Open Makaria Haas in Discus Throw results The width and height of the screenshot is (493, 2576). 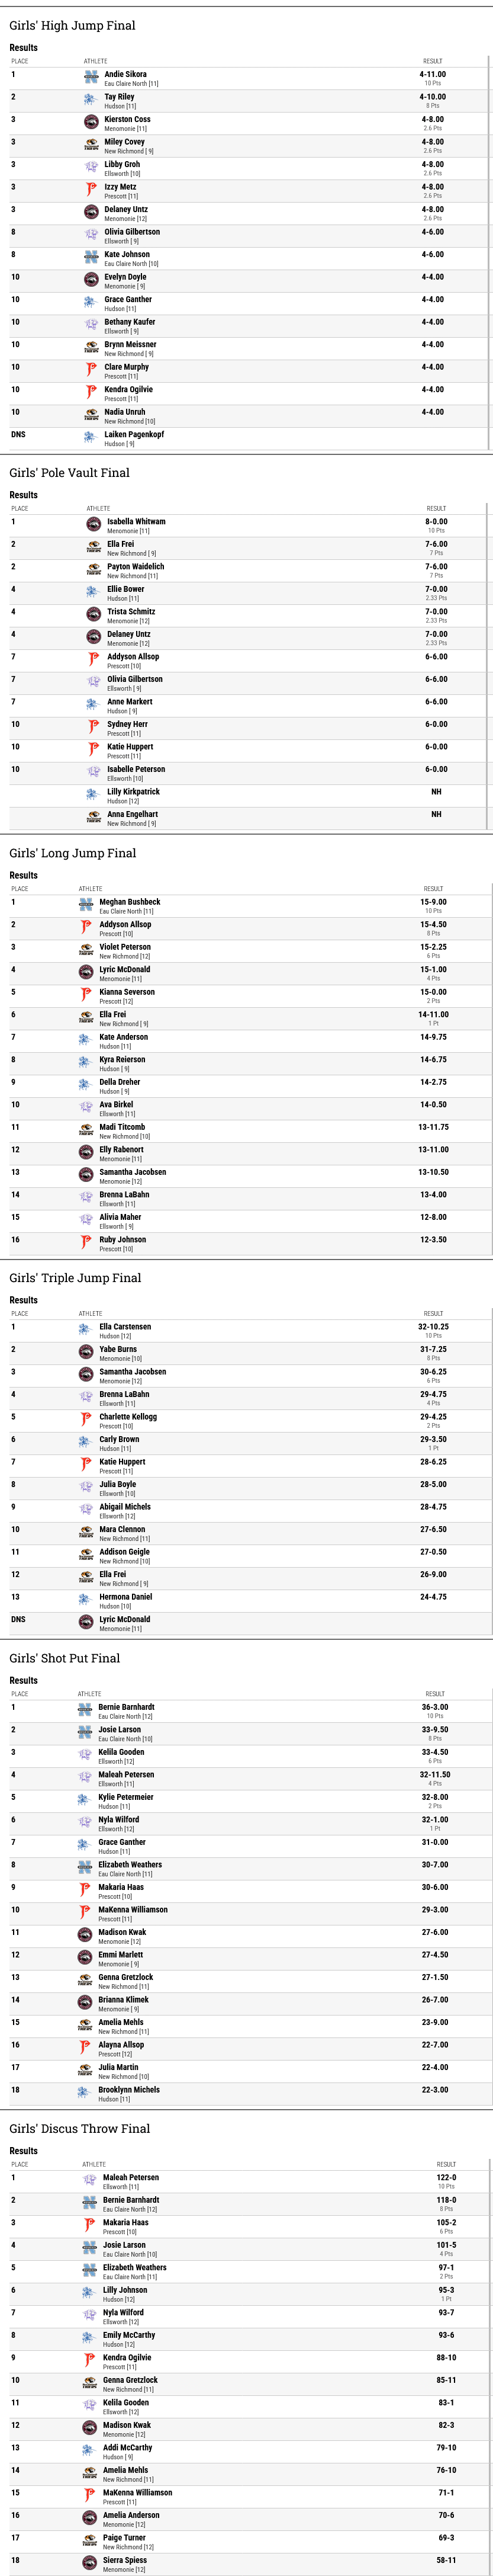pos(125,2221)
